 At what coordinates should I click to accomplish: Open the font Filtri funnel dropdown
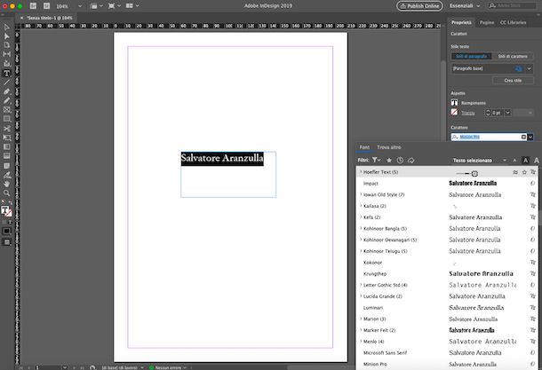pyautogui.click(x=376, y=160)
